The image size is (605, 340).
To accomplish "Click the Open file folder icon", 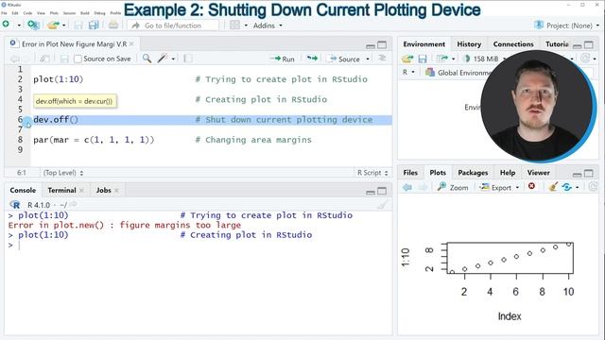I will point(53,25).
